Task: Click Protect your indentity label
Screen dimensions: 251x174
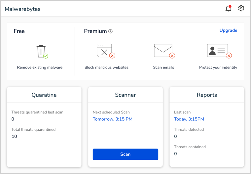Action: (218, 67)
